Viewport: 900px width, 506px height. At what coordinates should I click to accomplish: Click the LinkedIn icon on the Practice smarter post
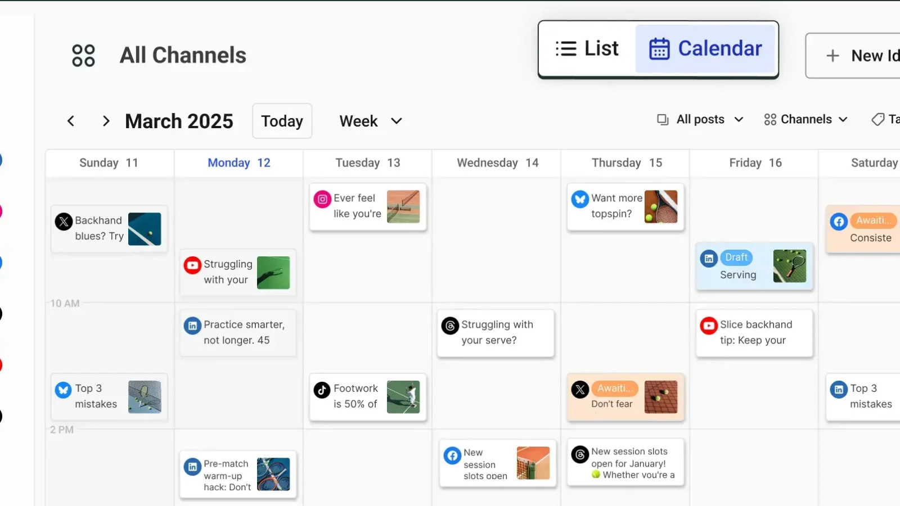tap(192, 326)
